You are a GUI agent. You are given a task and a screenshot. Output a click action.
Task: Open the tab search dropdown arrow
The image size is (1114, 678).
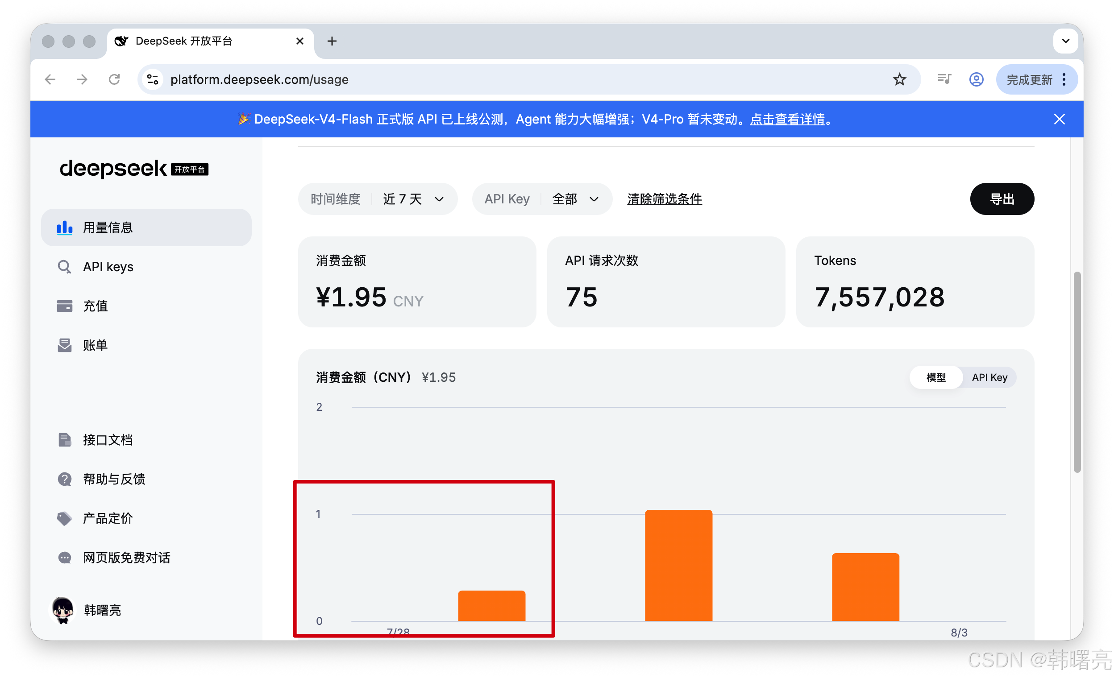(x=1065, y=41)
